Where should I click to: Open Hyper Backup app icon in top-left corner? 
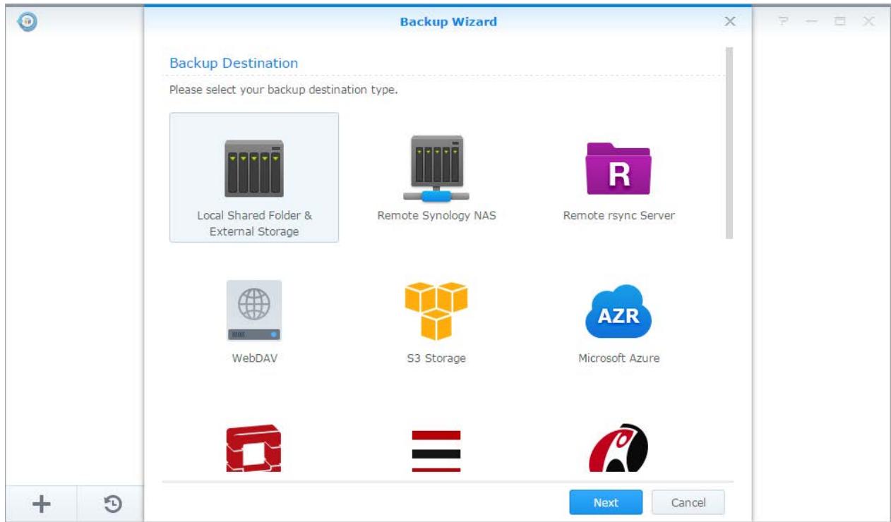(28, 21)
